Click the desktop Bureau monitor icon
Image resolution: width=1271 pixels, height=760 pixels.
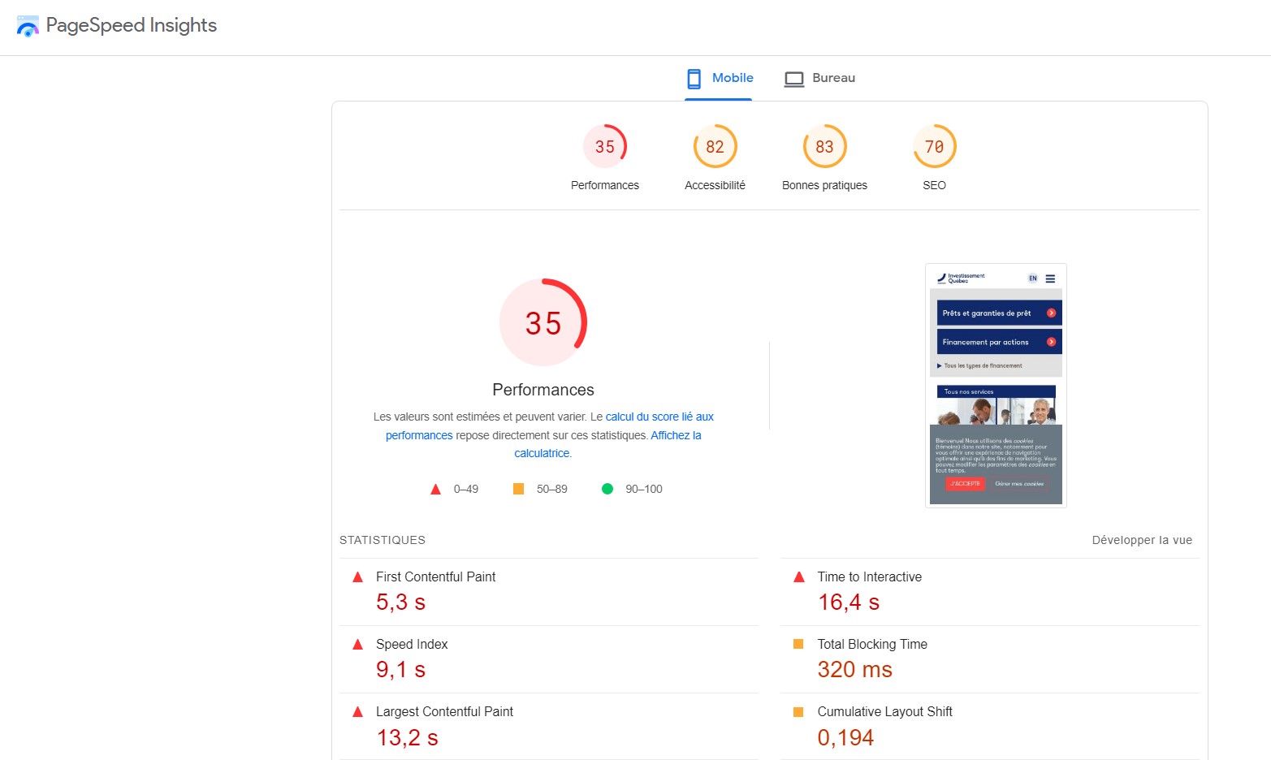(x=793, y=79)
